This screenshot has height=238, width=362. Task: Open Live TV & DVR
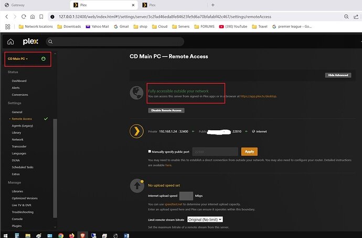click(22, 205)
